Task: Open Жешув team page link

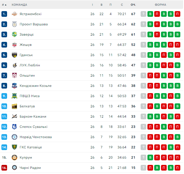Action: click(26, 45)
